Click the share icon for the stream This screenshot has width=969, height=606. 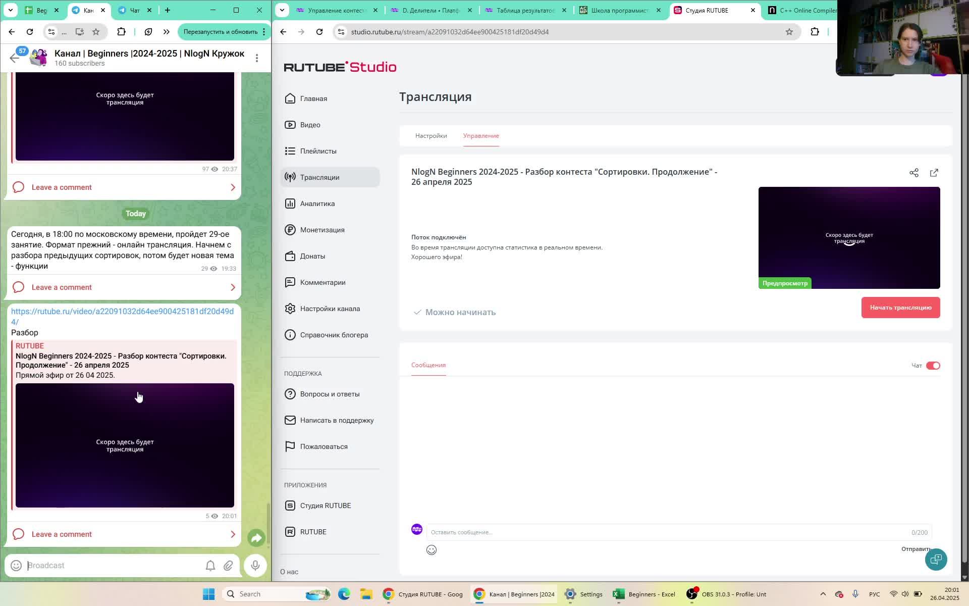913,173
